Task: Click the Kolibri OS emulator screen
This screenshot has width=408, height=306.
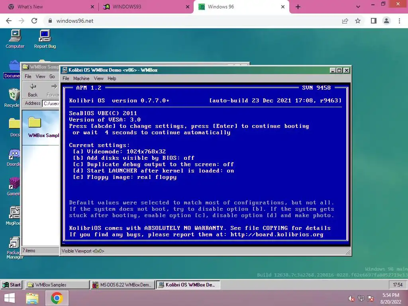Action: (206, 165)
